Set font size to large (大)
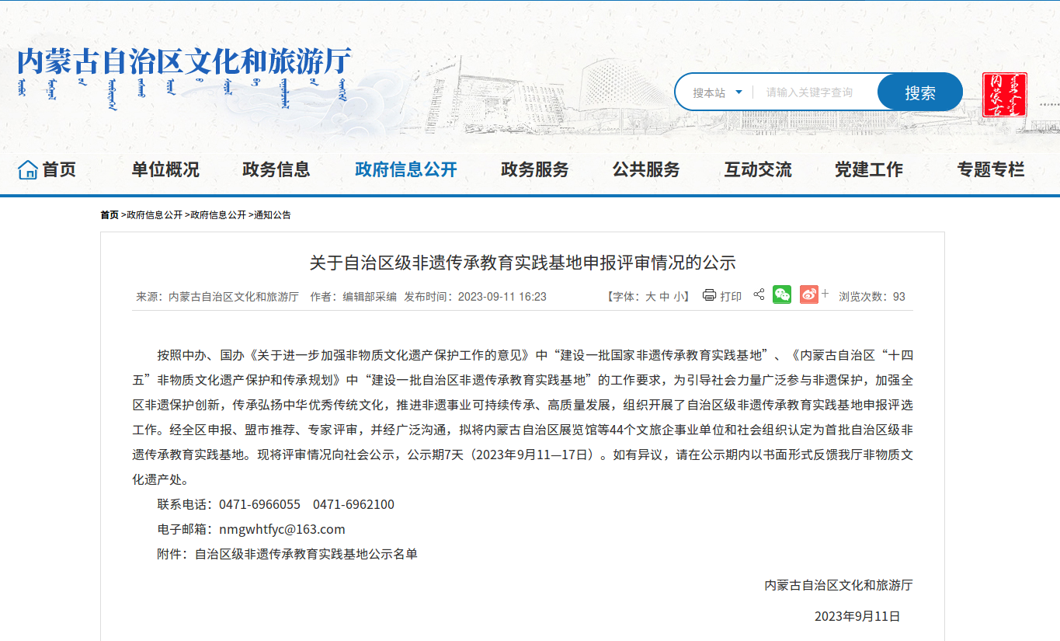 (651, 297)
